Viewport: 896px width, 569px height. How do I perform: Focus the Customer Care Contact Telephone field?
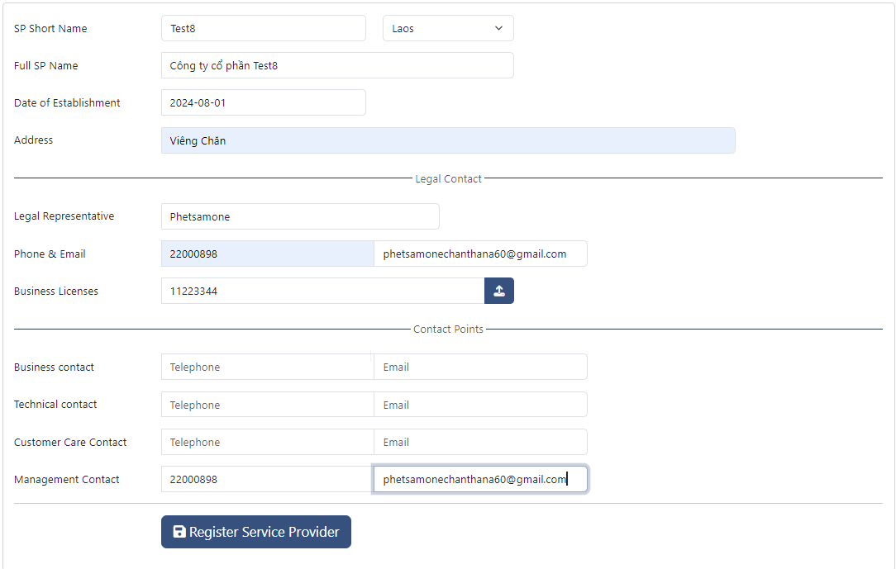pos(267,442)
